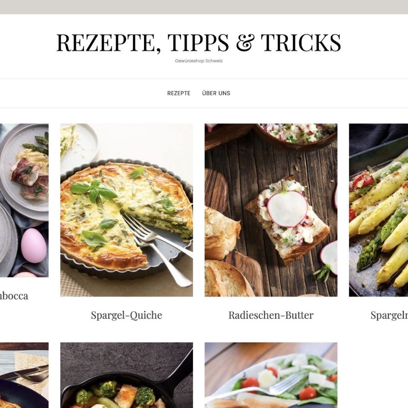
Task: Select the radish butter bread photo thumbnail
Action: pos(271,210)
